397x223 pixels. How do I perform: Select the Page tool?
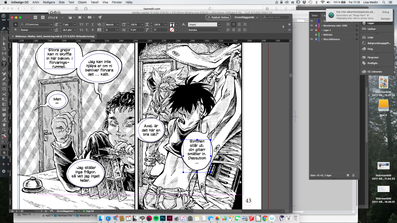tap(4, 48)
